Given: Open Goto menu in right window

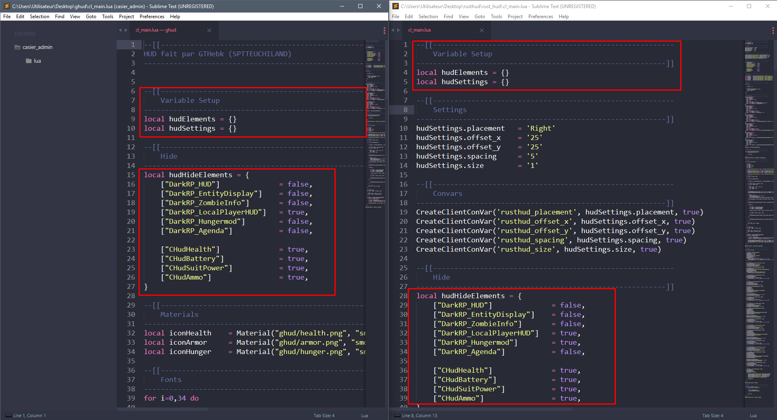Looking at the screenshot, I should click(480, 17).
